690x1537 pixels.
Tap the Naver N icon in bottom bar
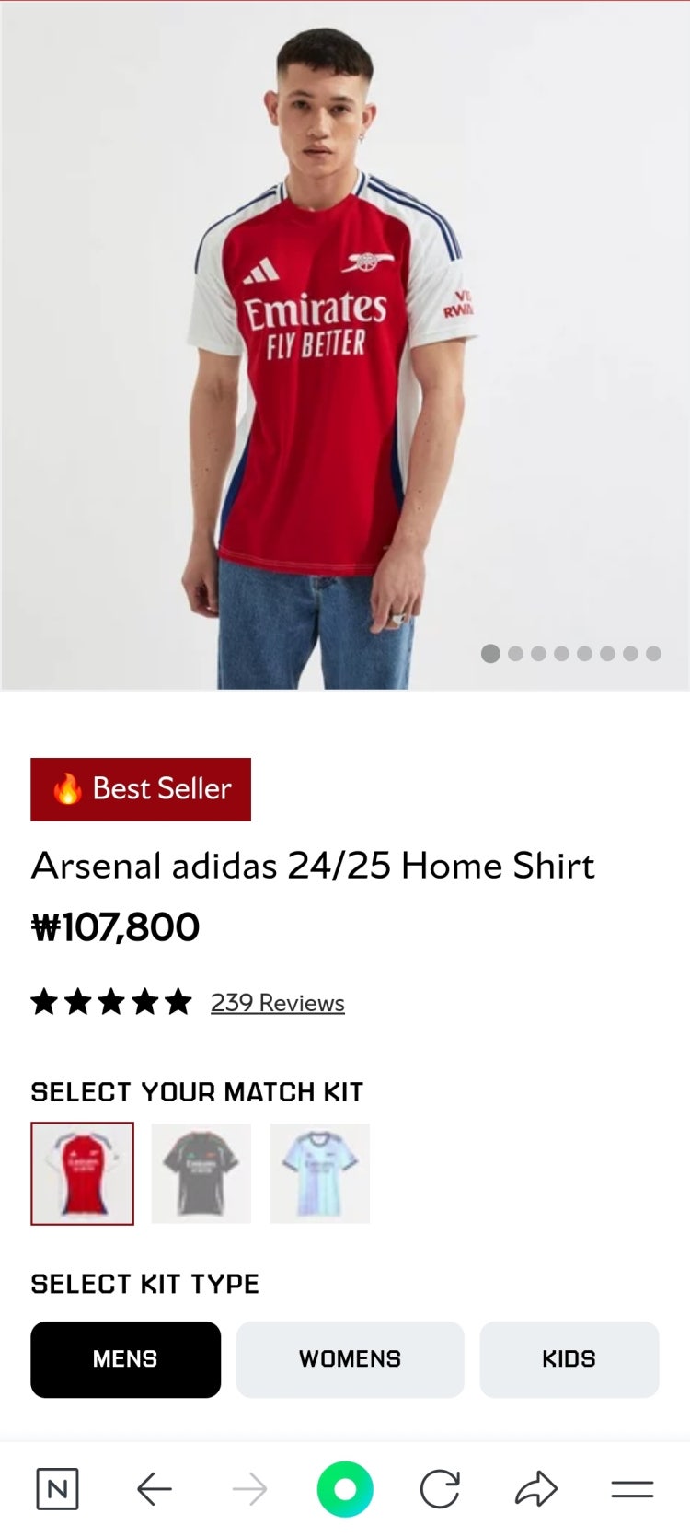coord(57,1489)
